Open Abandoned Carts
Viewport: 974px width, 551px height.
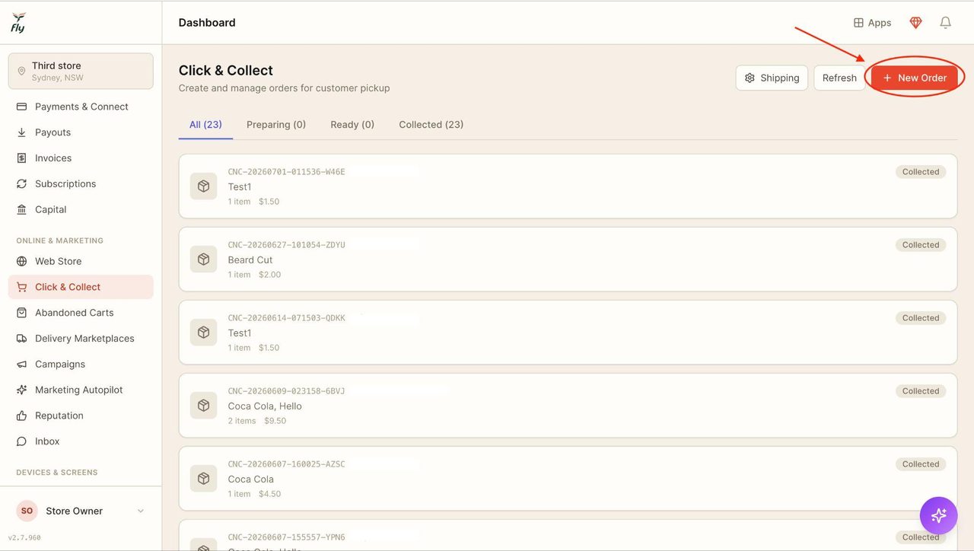click(81, 313)
